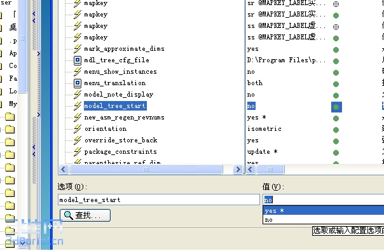Click the 查找... find button

[85, 215]
